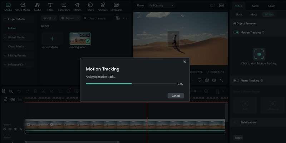Close the Motion Tracking dialog
This screenshot has height=143, width=286.
coord(185,61)
